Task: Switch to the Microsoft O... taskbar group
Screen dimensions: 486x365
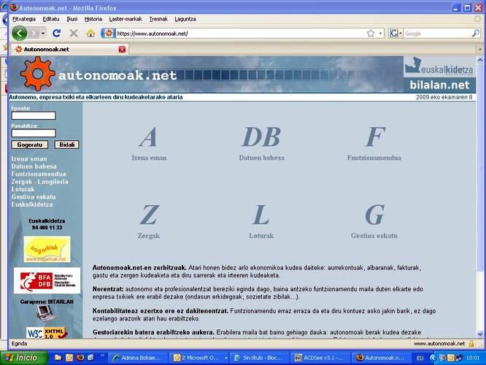Action: (200, 358)
